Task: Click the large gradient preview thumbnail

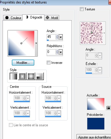Action: click(x=21, y=43)
